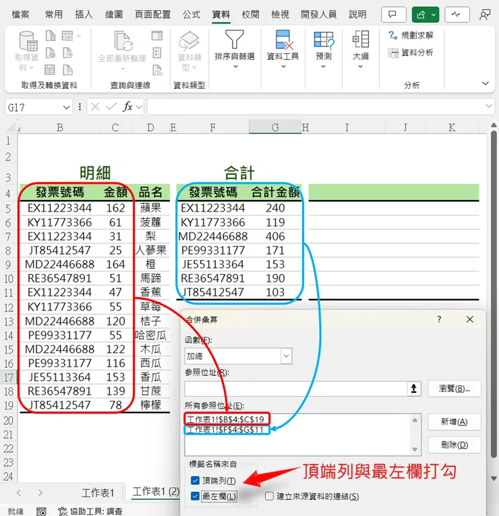Expand the 預測 dropdown arrow
499x516 pixels.
(x=324, y=67)
